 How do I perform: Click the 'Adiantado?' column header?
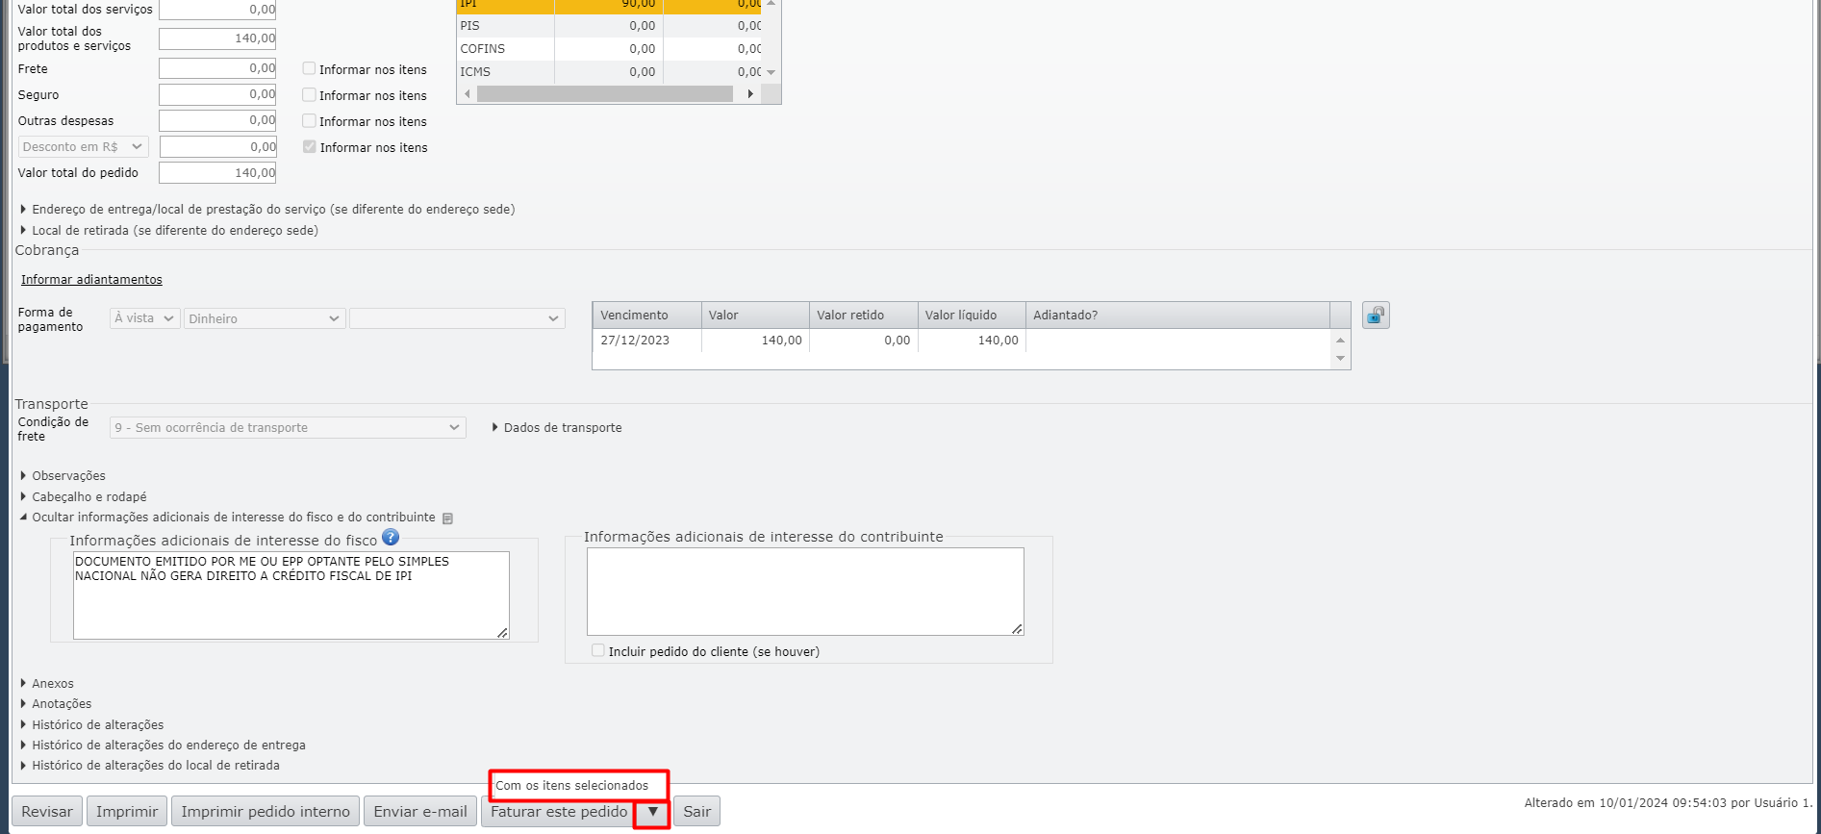[x=1177, y=316]
